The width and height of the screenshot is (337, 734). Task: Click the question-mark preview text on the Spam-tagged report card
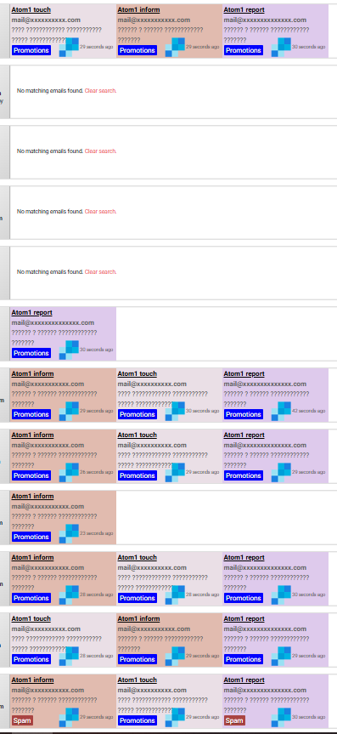267,705
